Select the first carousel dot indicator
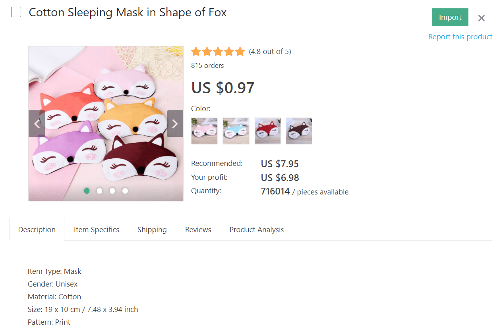This screenshot has width=501, height=329. click(x=87, y=191)
